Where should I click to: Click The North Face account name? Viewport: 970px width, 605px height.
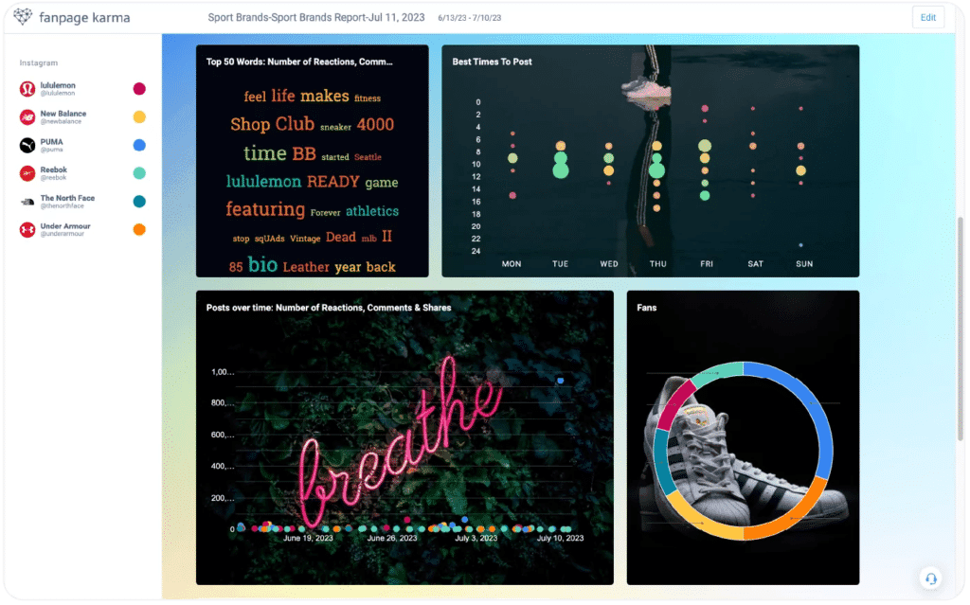pos(67,198)
